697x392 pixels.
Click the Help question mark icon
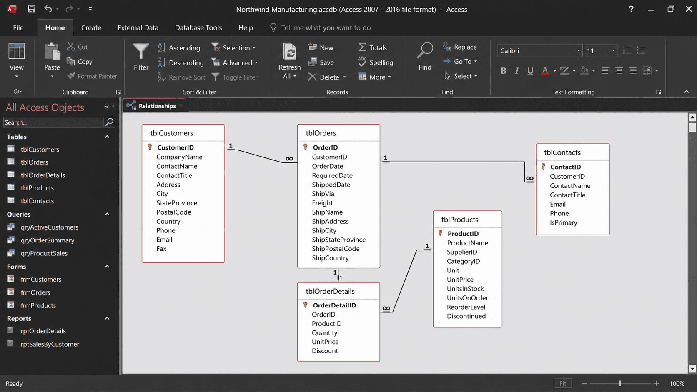click(631, 9)
